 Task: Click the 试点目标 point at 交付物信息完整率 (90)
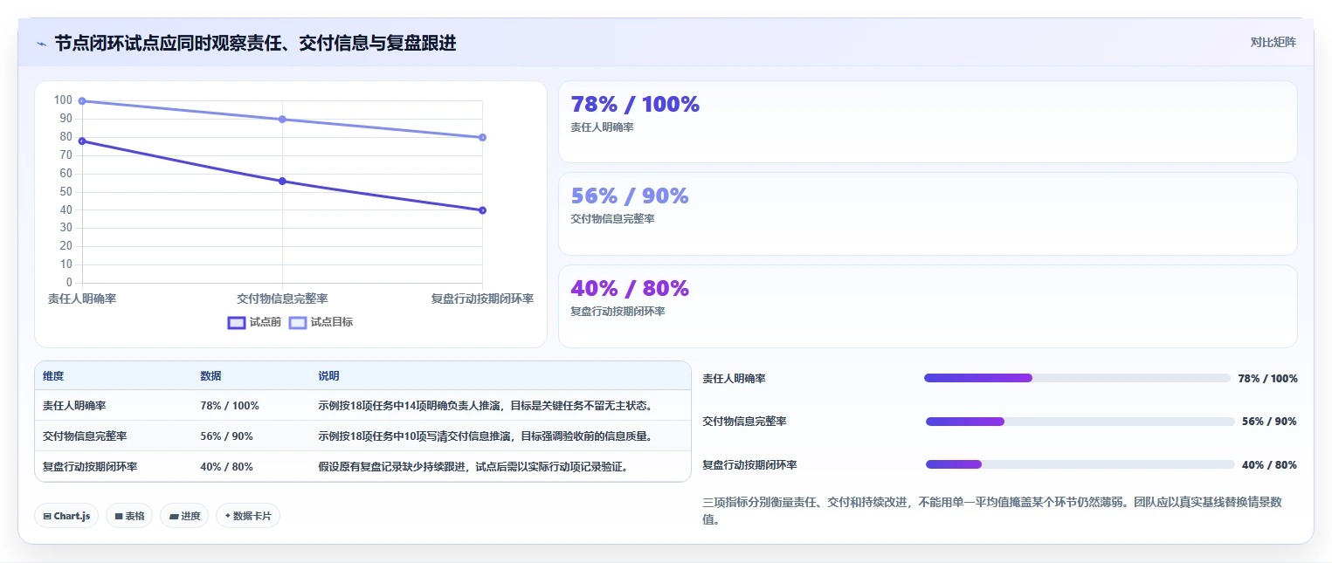pyautogui.click(x=282, y=119)
